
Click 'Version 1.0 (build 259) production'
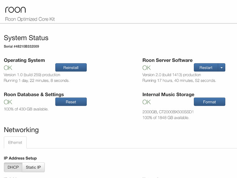(32, 75)
